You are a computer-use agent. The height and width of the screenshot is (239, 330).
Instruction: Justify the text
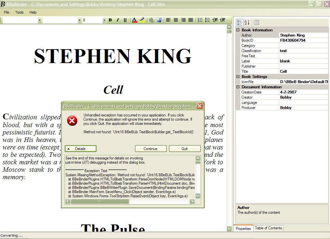pyautogui.click(x=191, y=20)
